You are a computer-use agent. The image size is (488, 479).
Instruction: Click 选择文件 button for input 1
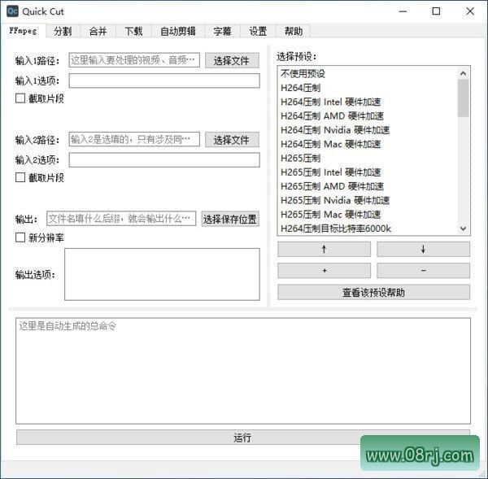pos(232,60)
